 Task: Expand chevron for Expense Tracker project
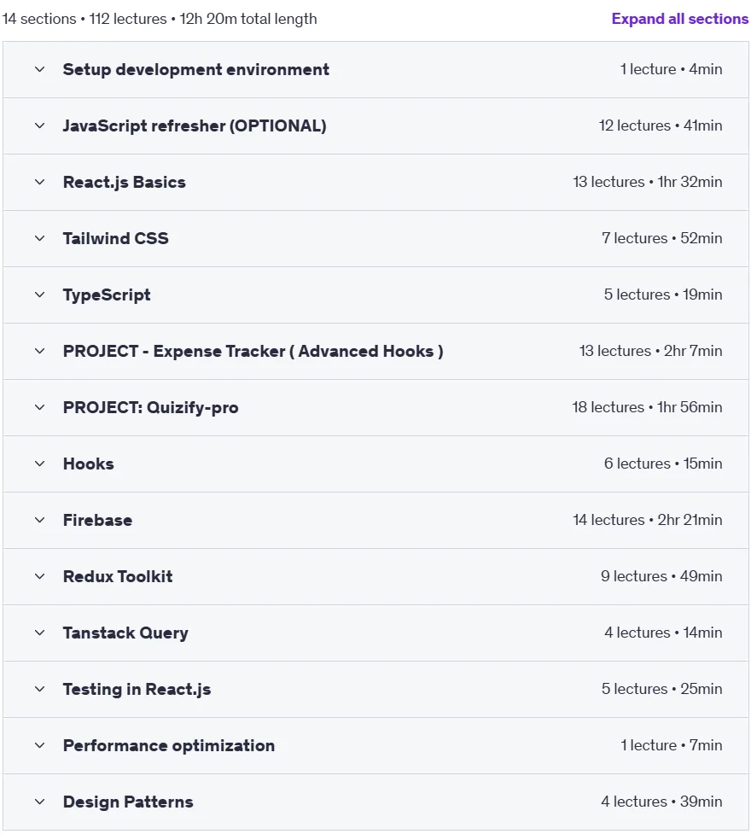(x=39, y=352)
